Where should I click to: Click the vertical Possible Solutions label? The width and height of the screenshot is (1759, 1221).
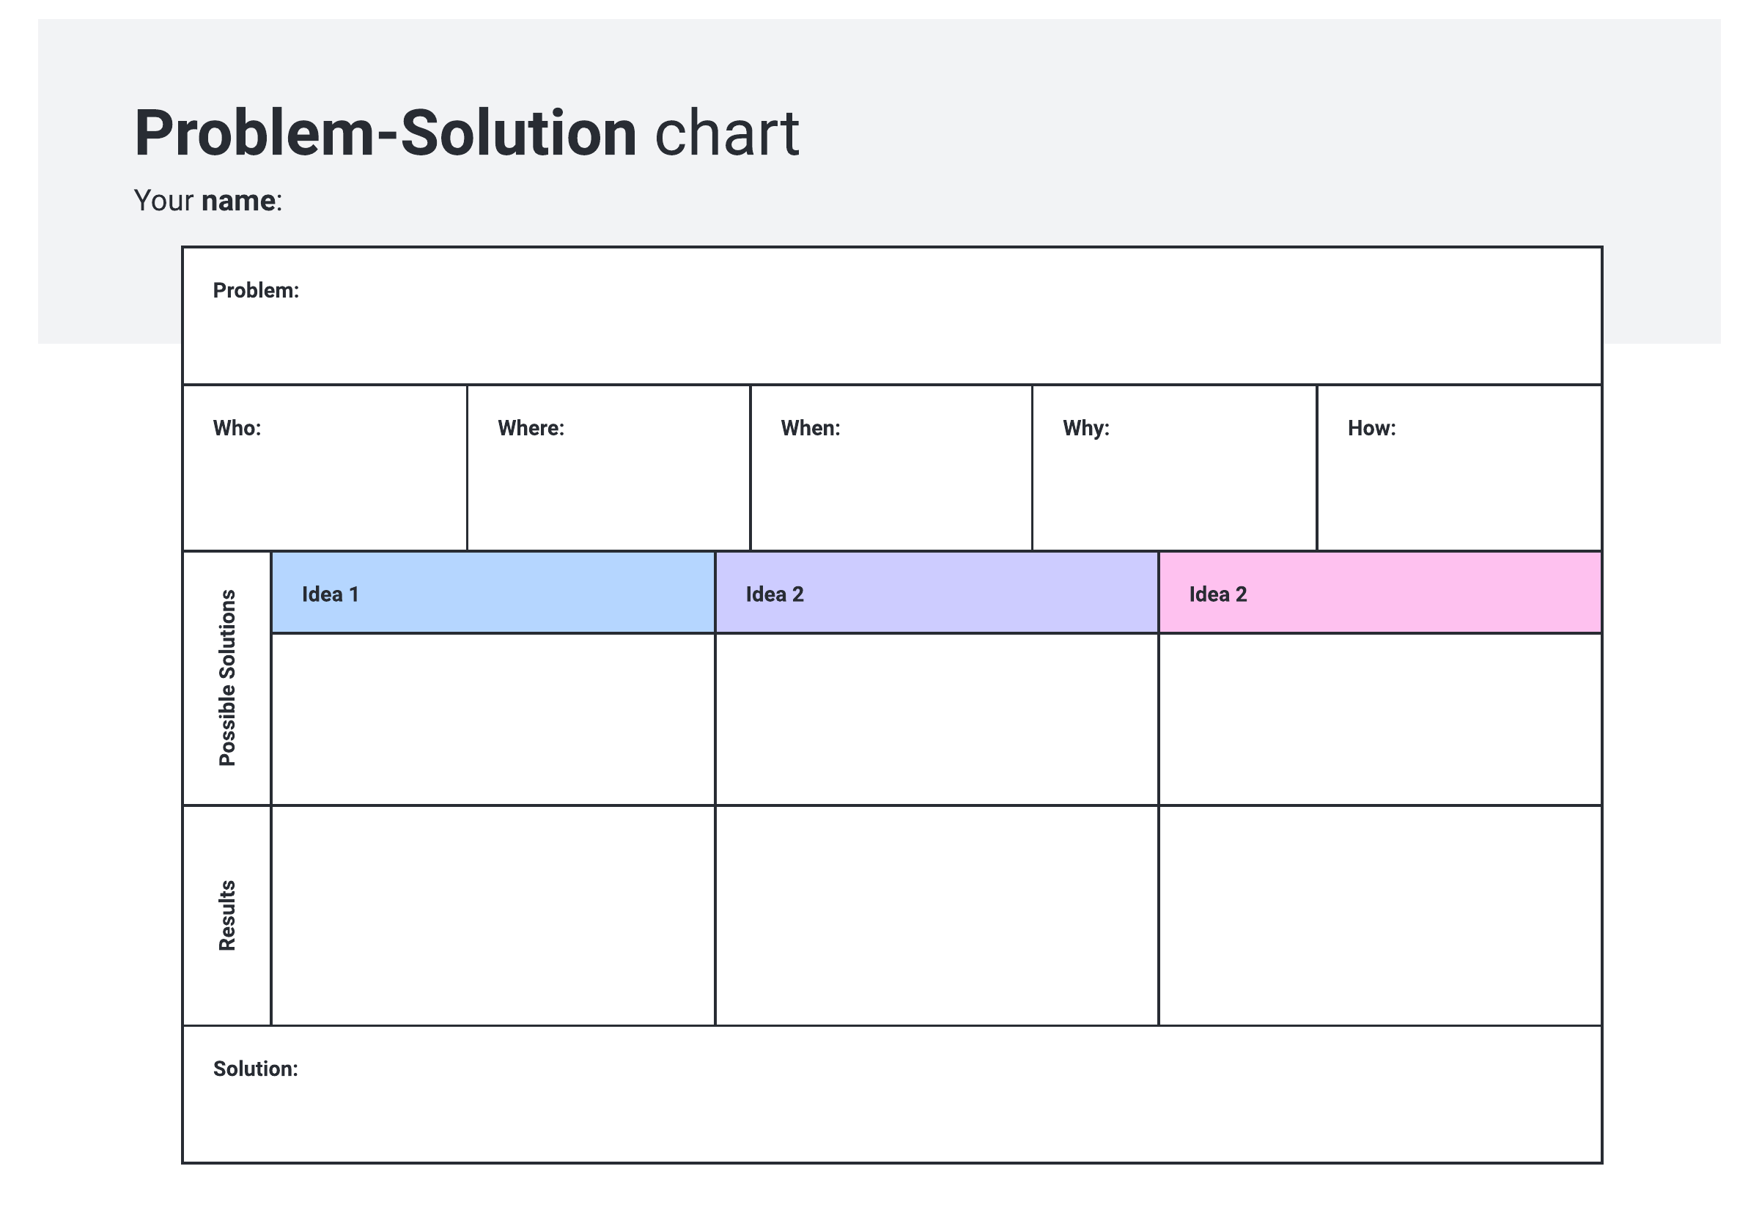pos(227,678)
